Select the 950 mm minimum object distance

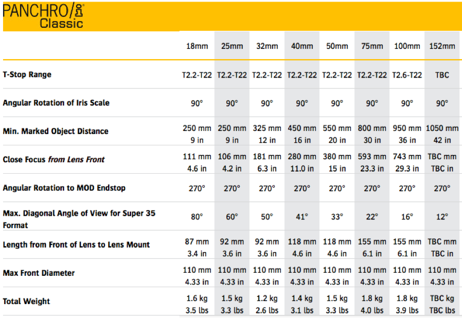tap(407, 128)
